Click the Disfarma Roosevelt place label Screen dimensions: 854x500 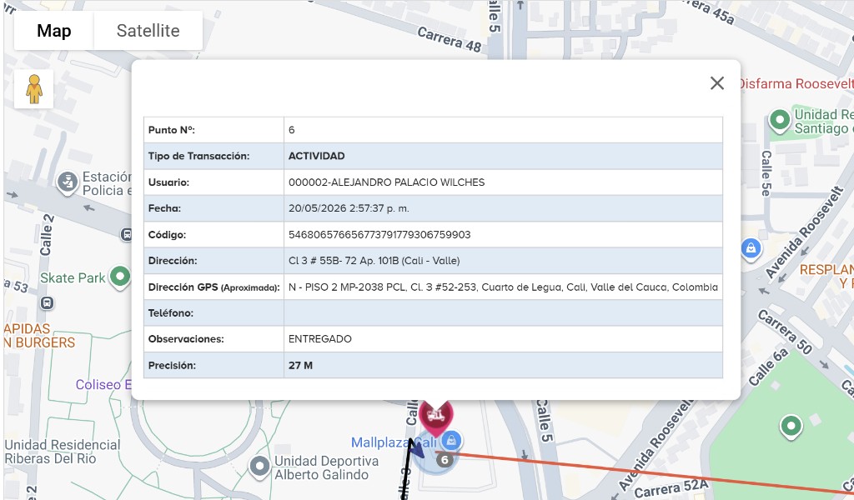pyautogui.click(x=796, y=84)
